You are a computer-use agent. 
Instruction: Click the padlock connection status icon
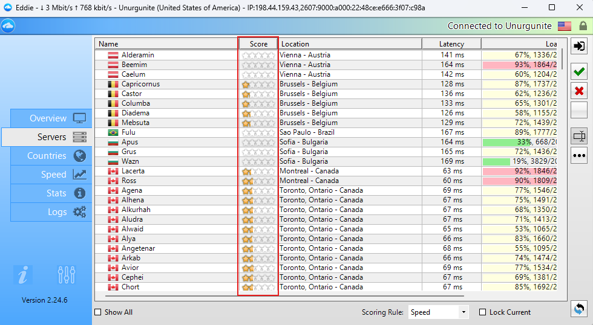coord(583,26)
